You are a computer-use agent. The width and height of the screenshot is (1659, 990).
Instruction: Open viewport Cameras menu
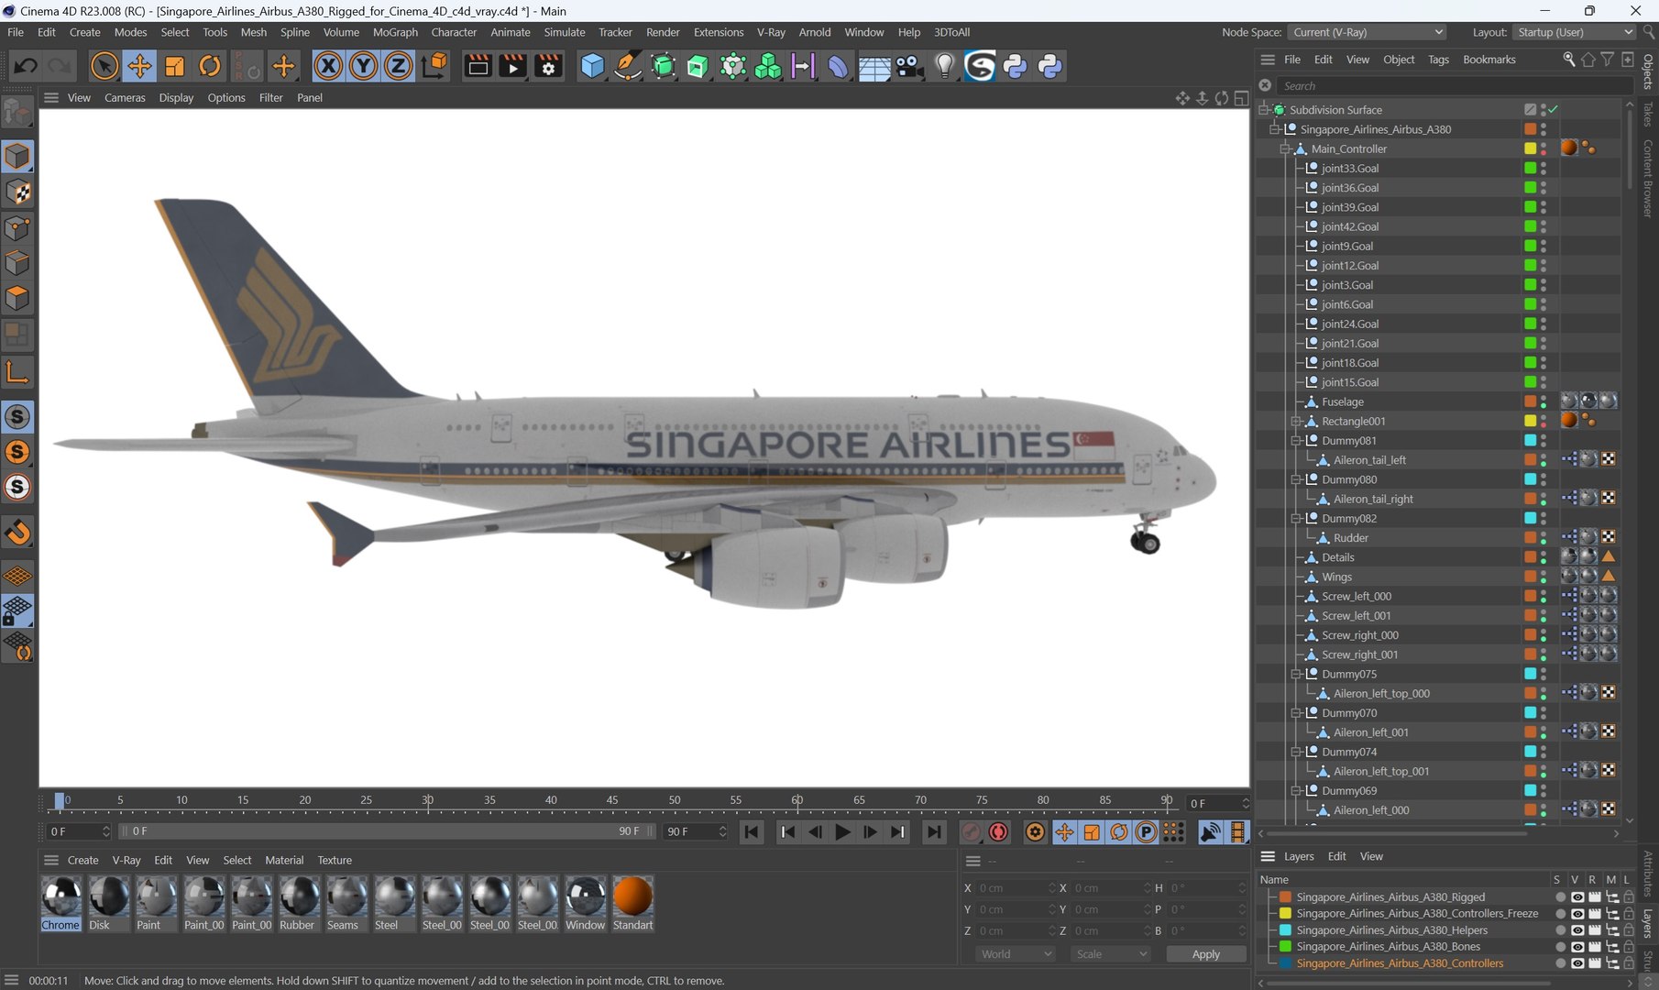(x=125, y=98)
